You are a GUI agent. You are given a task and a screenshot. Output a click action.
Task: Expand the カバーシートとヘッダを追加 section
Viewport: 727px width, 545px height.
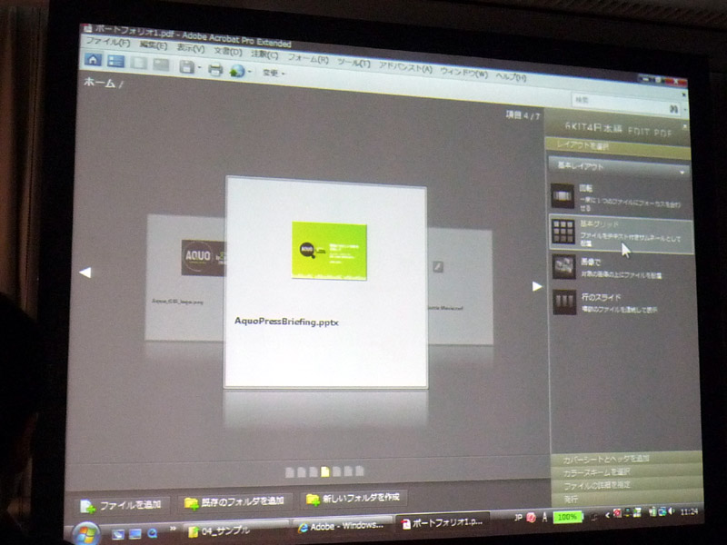[x=626, y=459]
